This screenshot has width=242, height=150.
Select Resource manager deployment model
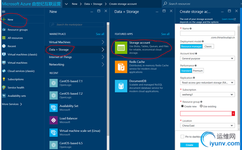pyautogui.click(x=191, y=46)
